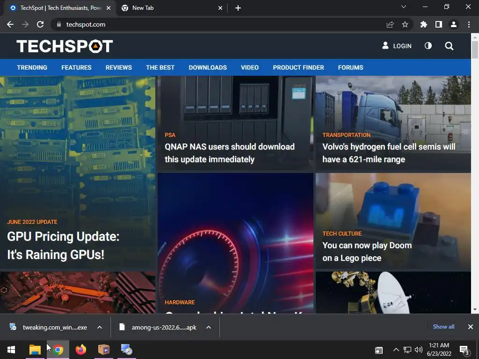Screen dimensions: 479x359
Task: Open the Extensions puzzle icon
Action: pos(423,24)
